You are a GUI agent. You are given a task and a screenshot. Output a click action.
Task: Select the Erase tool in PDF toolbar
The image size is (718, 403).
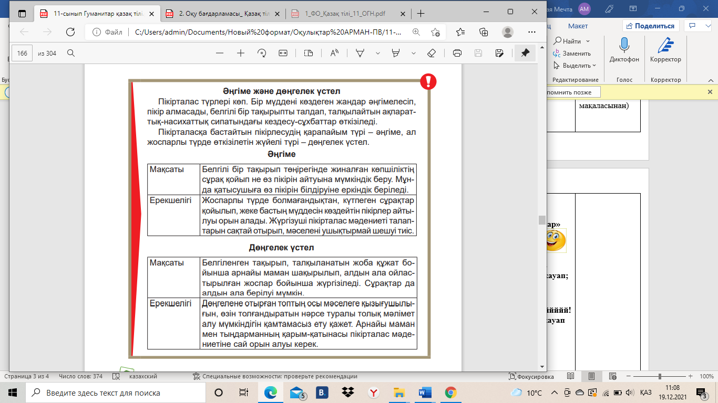[x=432, y=53]
